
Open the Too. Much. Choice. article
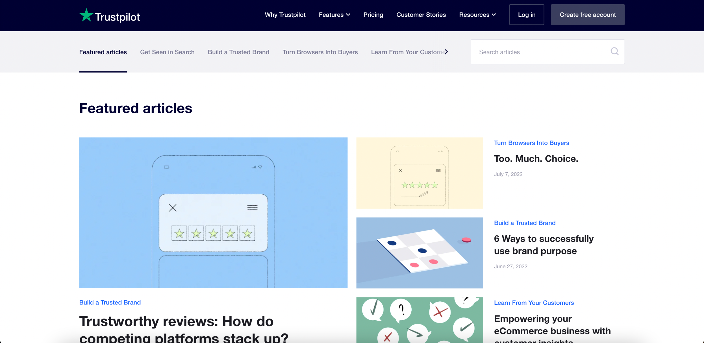click(x=536, y=159)
